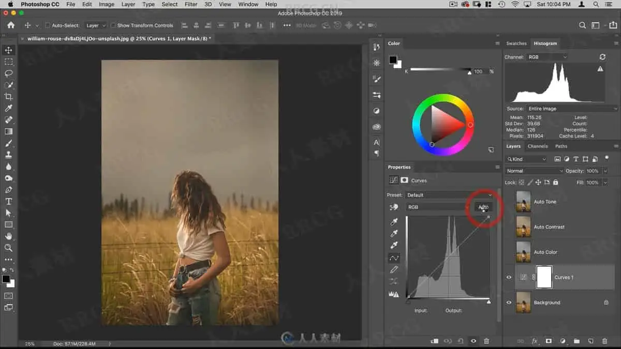621x349 pixels.
Task: Hide the Curves 1 layer
Action: pyautogui.click(x=509, y=278)
